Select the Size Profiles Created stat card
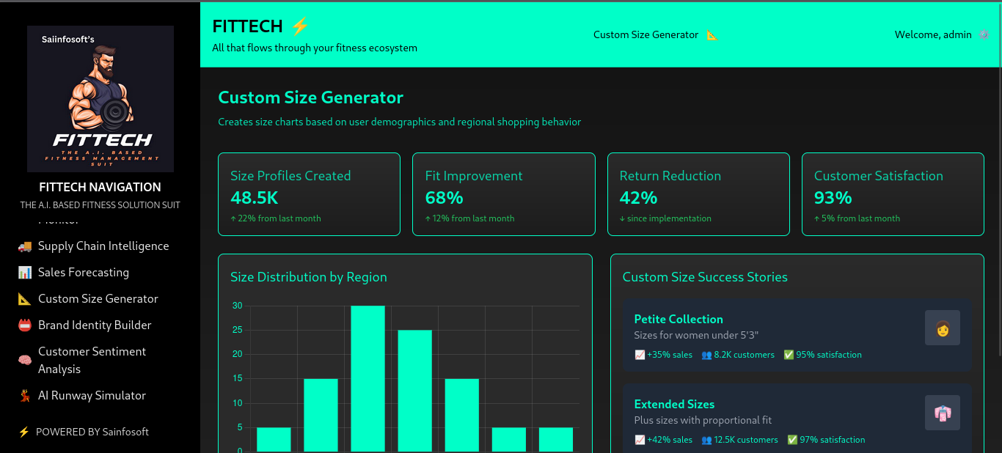The height and width of the screenshot is (453, 1002). point(309,194)
